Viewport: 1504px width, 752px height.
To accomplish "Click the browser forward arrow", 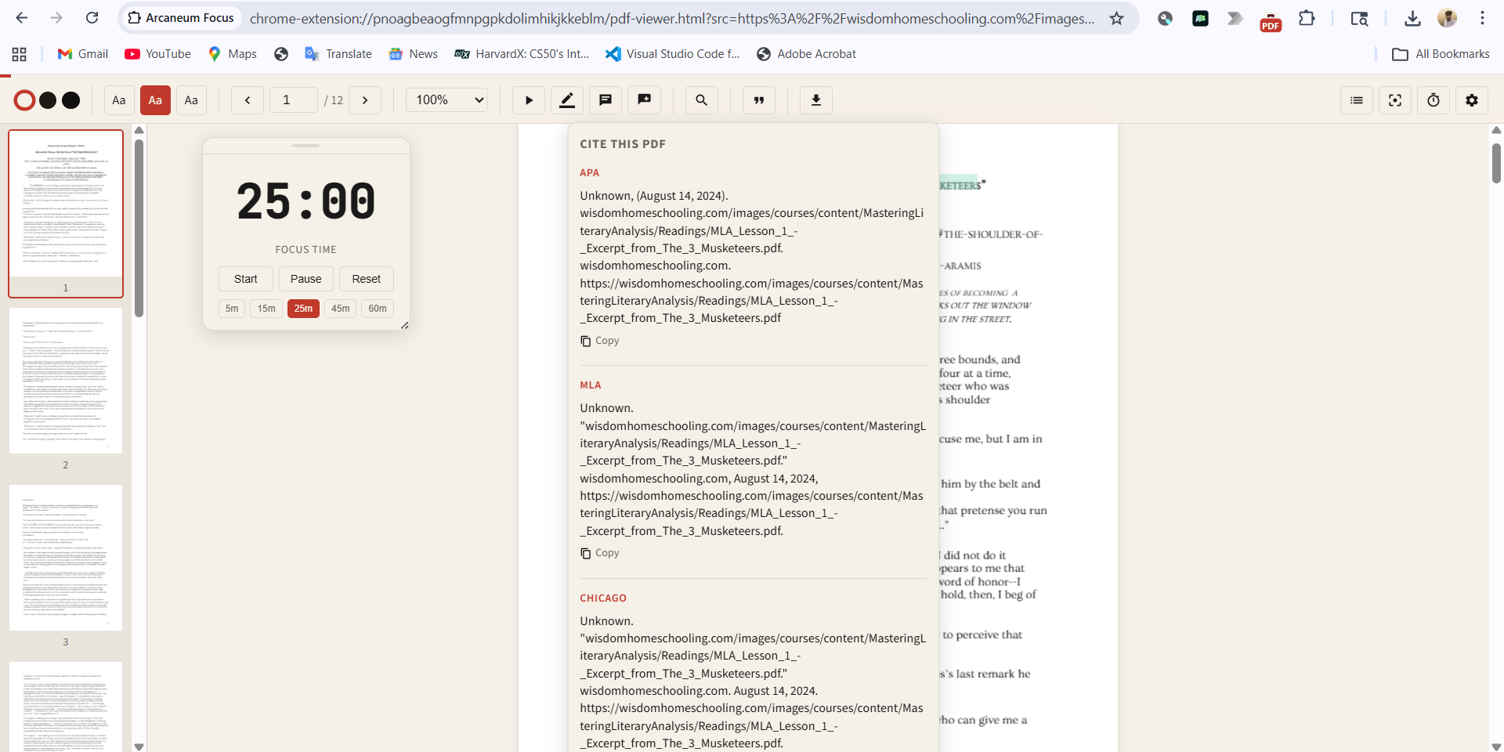I will pyautogui.click(x=56, y=18).
